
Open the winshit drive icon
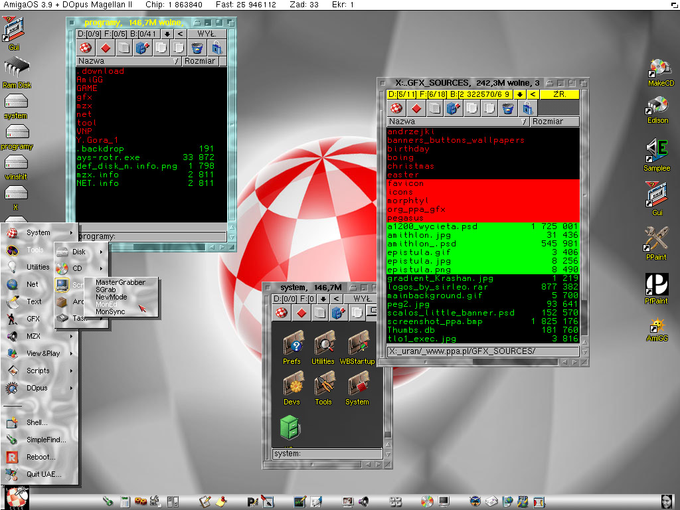pos(16,167)
